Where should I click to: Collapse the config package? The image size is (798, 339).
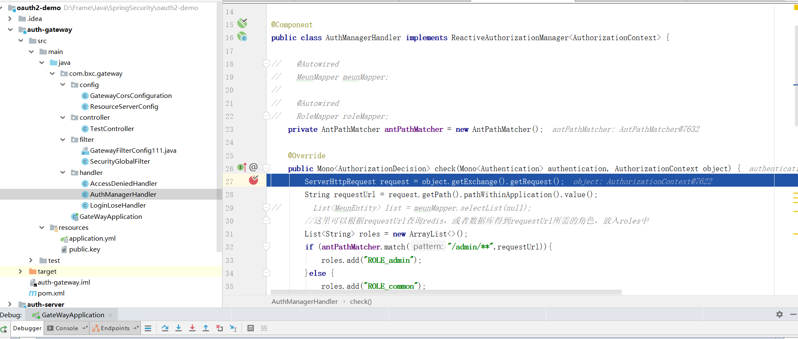tap(63, 85)
